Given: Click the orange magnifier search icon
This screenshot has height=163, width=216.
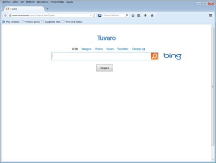Looking at the screenshot, I should 154,56.
